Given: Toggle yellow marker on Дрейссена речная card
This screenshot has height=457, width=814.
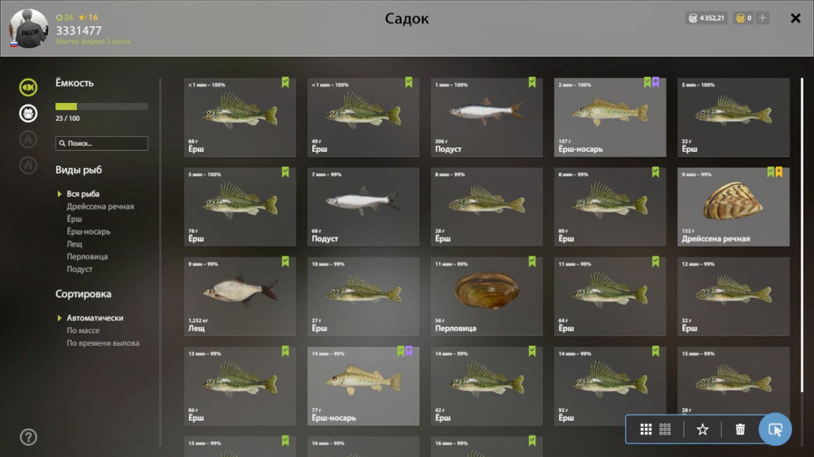Looking at the screenshot, I should pos(779,172).
